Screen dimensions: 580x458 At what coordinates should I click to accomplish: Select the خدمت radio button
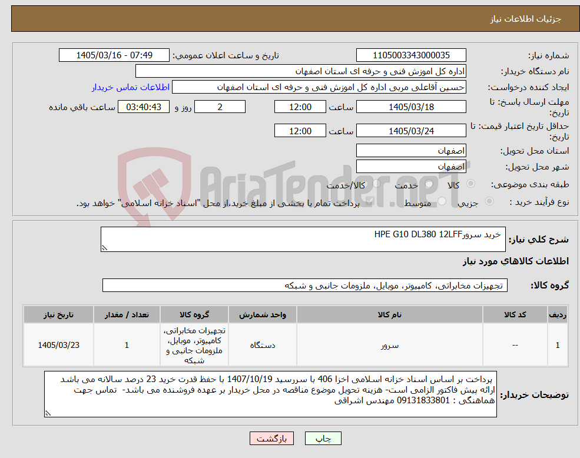point(429,184)
